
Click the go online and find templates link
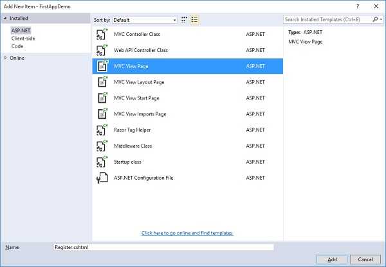coord(187,233)
